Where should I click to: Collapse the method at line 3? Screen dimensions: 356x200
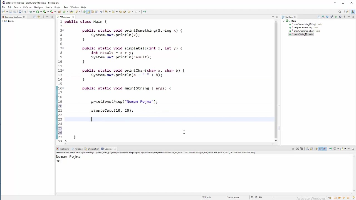point(63,31)
